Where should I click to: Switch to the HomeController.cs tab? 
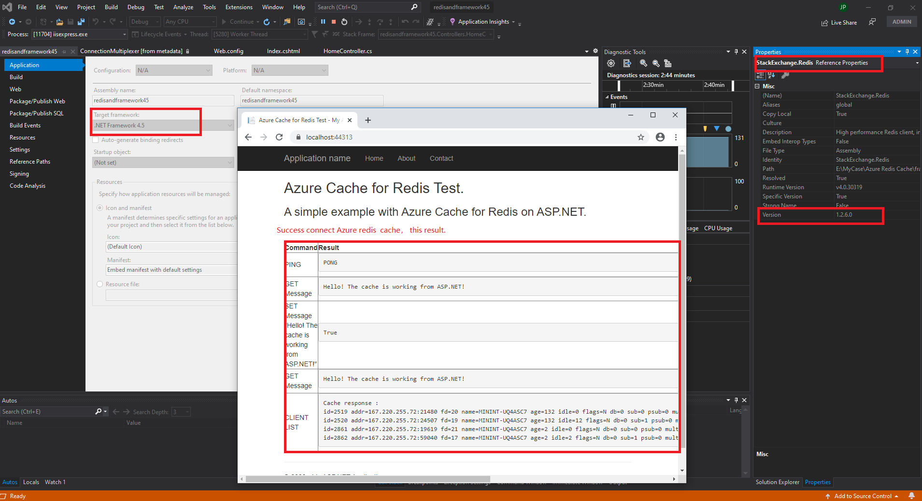pos(348,51)
